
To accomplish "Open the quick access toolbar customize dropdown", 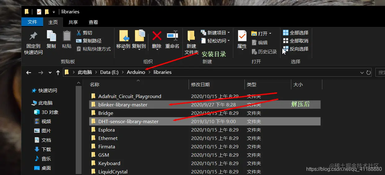I will click(x=54, y=12).
